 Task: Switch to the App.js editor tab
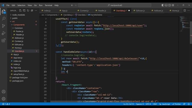coord(65,11)
